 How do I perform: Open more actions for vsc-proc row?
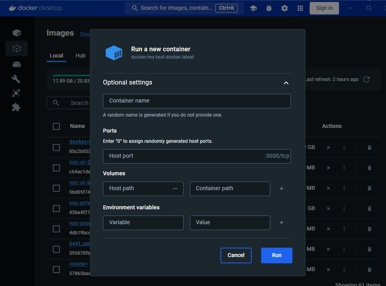tap(344, 229)
